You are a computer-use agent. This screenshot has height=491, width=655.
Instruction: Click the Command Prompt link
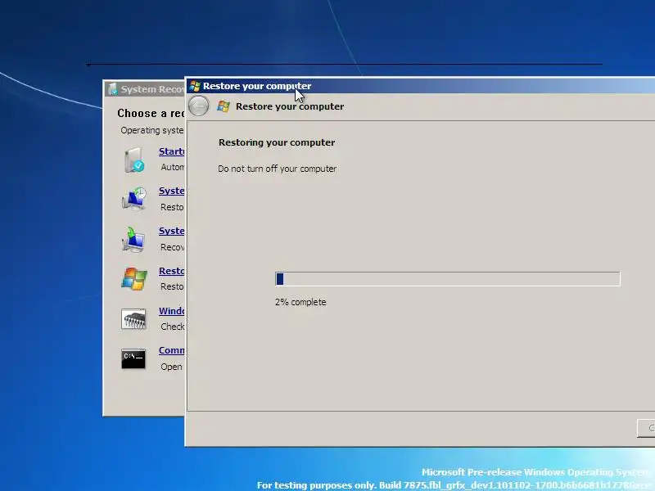pos(171,350)
